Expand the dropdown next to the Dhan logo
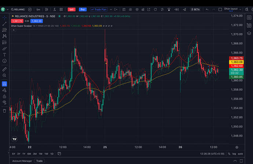 click(8, 10)
